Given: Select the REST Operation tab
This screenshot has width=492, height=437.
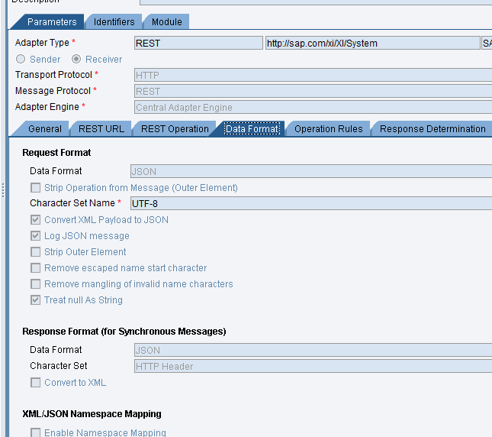Looking at the screenshot, I should click(175, 129).
